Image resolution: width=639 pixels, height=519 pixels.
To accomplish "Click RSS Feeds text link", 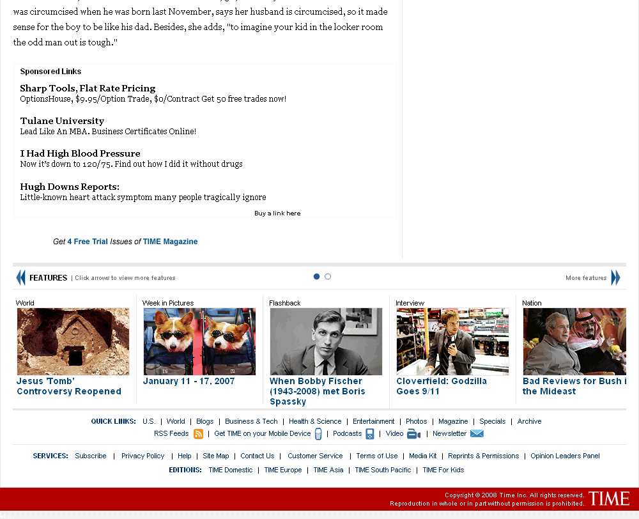I will [171, 433].
